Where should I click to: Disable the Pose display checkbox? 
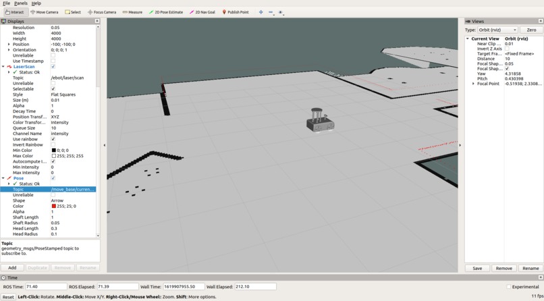pyautogui.click(x=53, y=178)
